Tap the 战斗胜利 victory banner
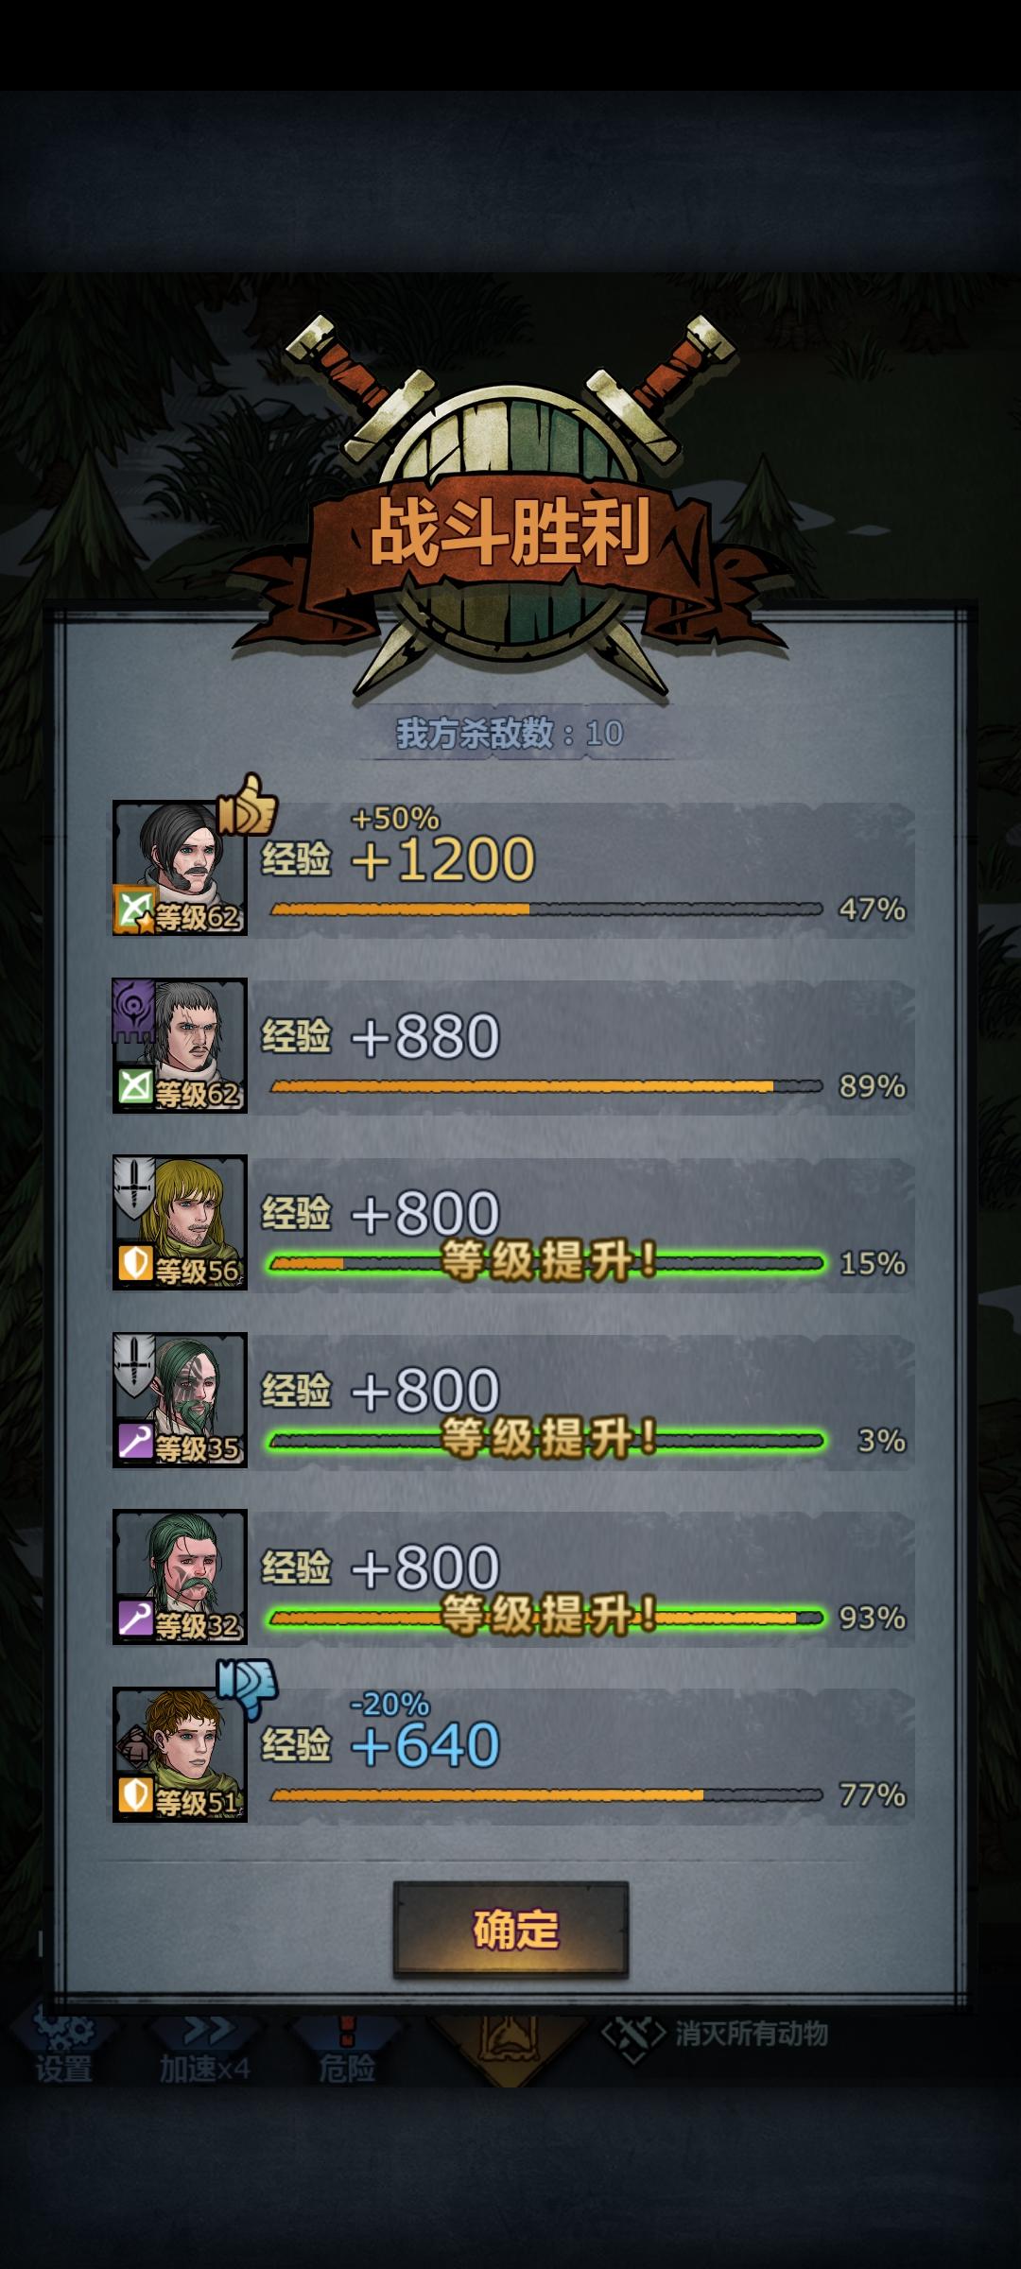 (x=510, y=531)
